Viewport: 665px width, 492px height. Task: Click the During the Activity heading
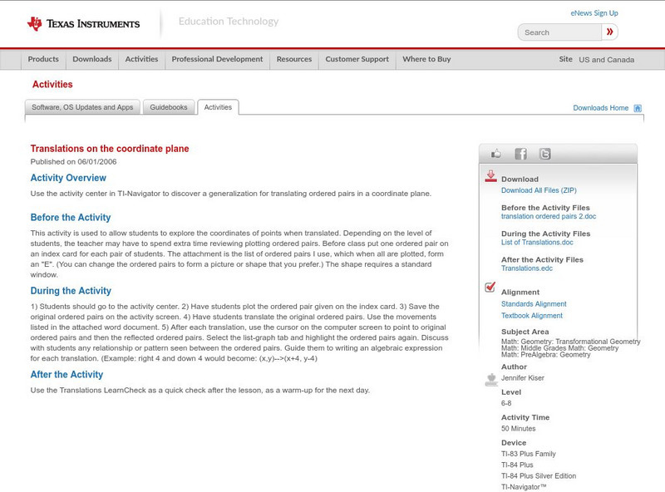[71, 291]
